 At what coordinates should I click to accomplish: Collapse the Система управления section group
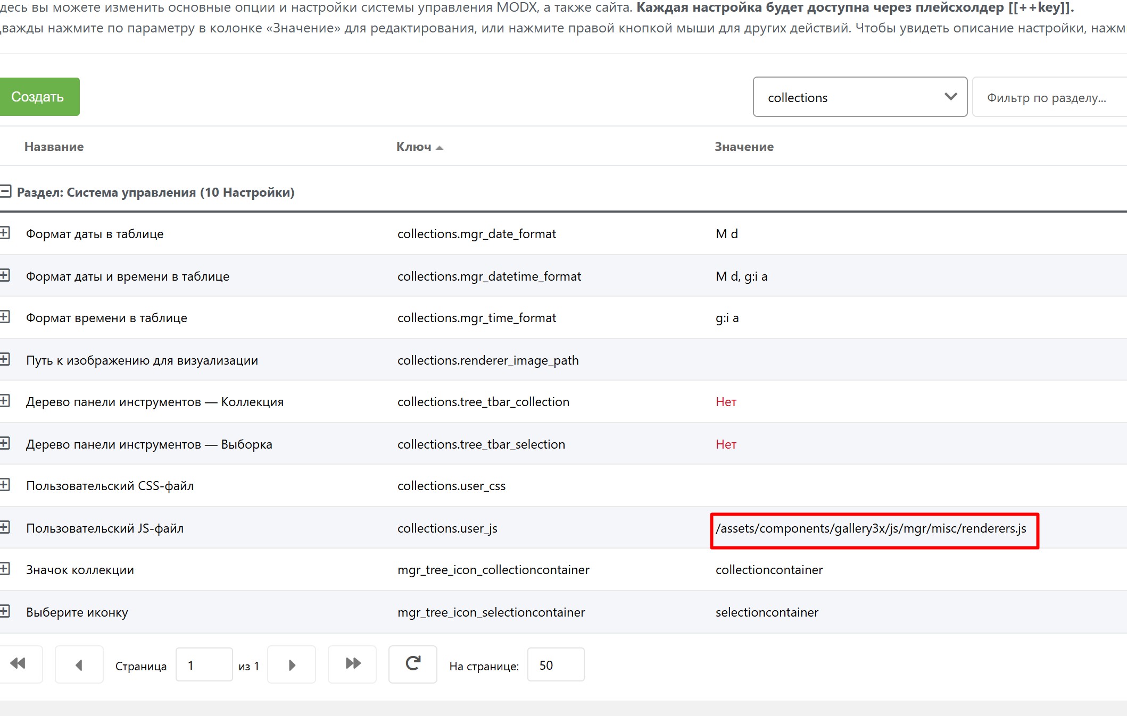pyautogui.click(x=6, y=191)
